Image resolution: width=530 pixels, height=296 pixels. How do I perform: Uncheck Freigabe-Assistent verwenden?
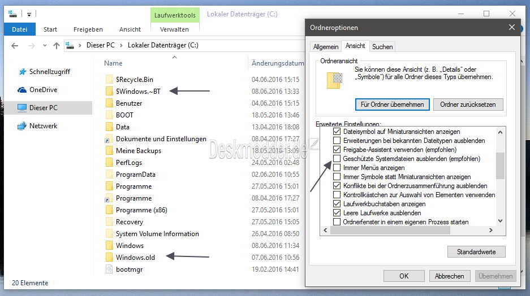tap(337, 150)
